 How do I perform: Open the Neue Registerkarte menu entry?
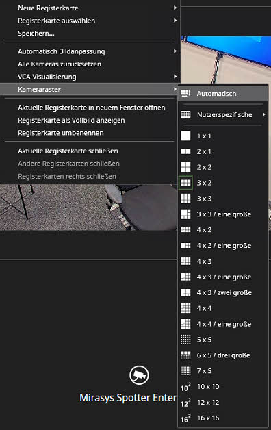(x=90, y=8)
